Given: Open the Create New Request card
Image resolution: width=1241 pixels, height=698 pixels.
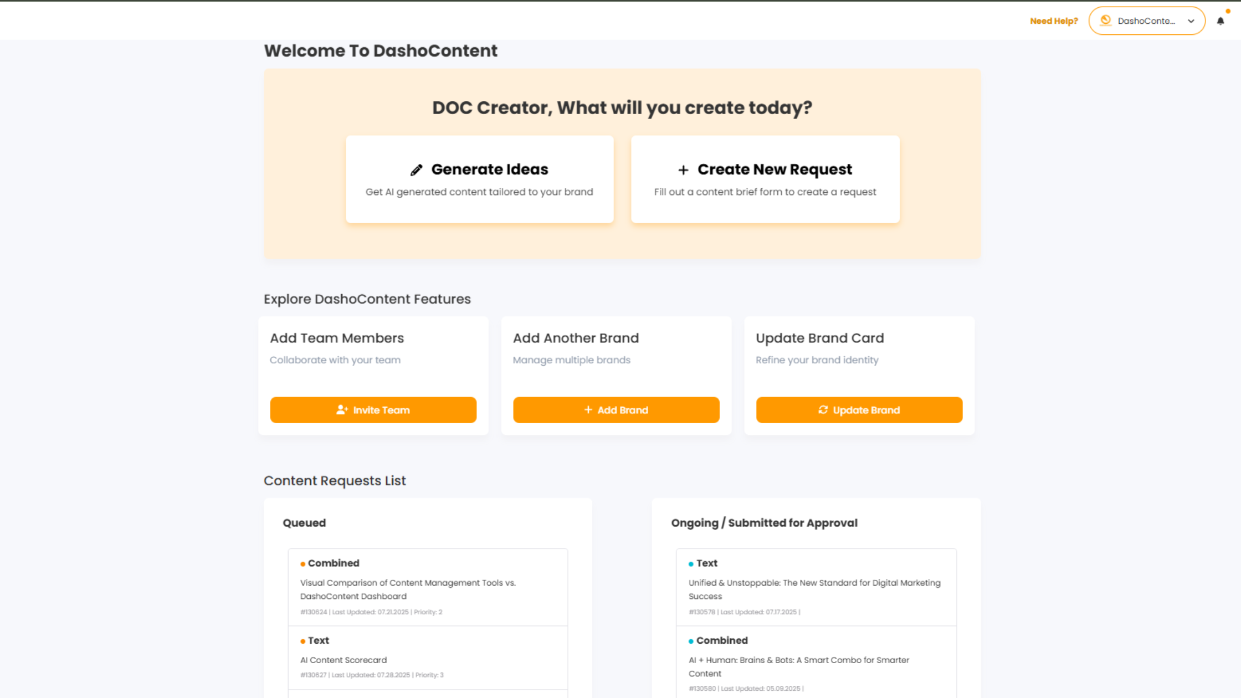Looking at the screenshot, I should [765, 179].
